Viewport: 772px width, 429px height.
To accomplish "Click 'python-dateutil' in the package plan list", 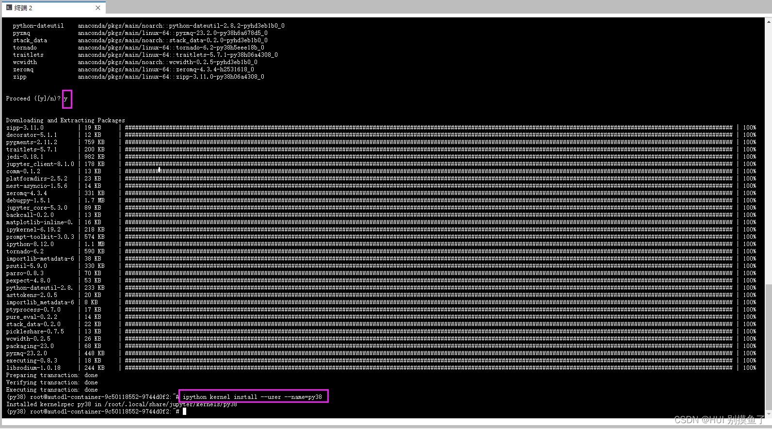I will 38,26.
